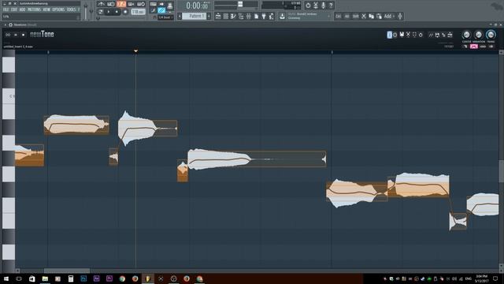Viewport: 504px width, 284px height.
Task: Start playback with FL Studio play button
Action: (x=109, y=12)
